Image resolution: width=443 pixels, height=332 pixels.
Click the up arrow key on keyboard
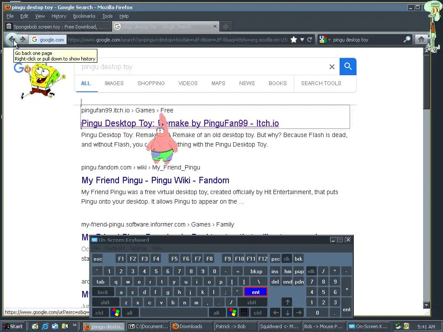287,302
